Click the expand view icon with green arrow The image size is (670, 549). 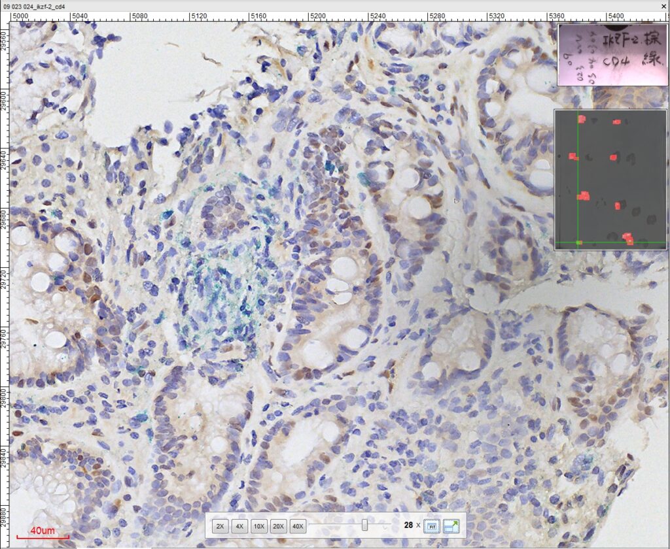[x=451, y=525]
